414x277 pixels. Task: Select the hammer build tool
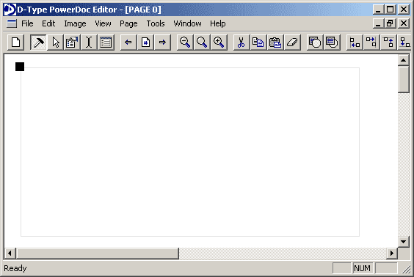[39, 43]
